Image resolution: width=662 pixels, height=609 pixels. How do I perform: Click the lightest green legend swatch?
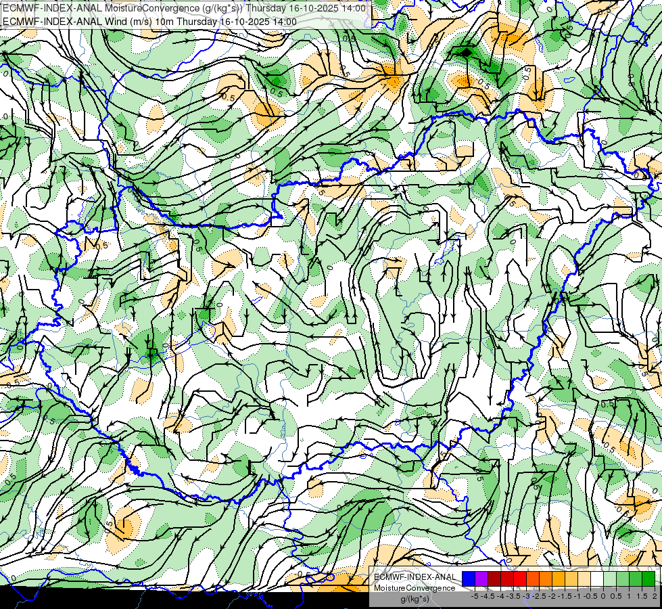pos(610,579)
